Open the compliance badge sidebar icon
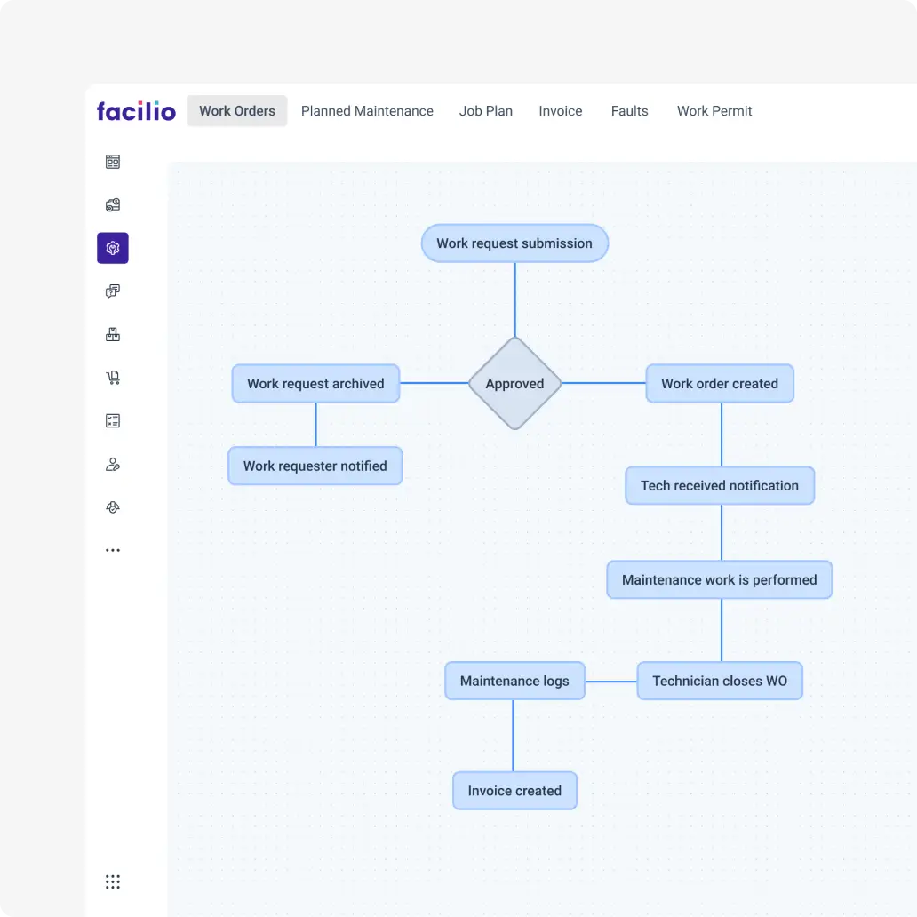 coord(112,506)
